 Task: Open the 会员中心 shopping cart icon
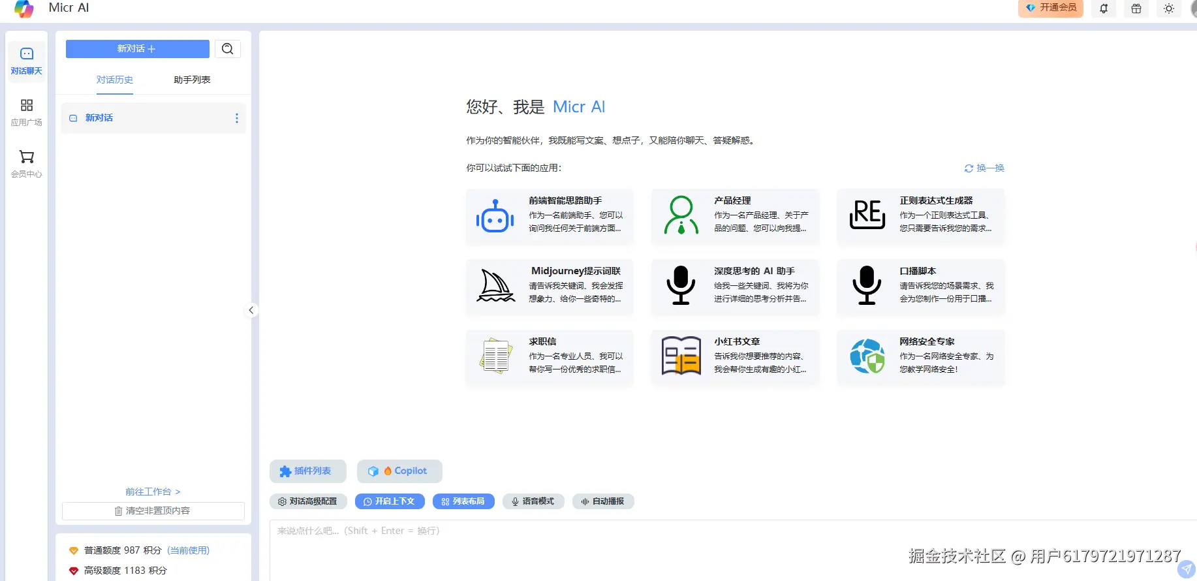(x=27, y=157)
